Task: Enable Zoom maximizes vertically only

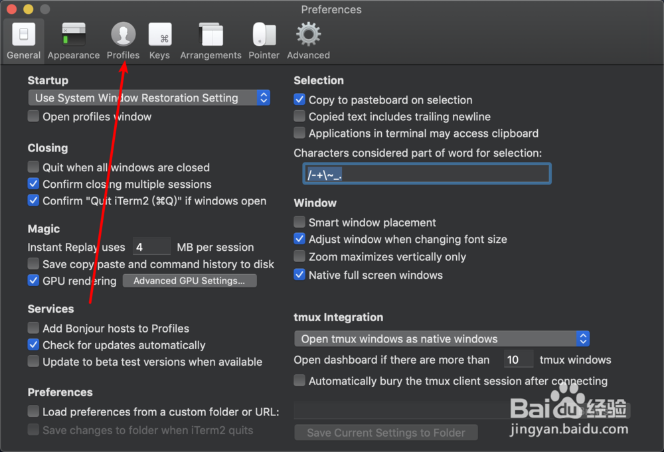Action: pyautogui.click(x=299, y=256)
